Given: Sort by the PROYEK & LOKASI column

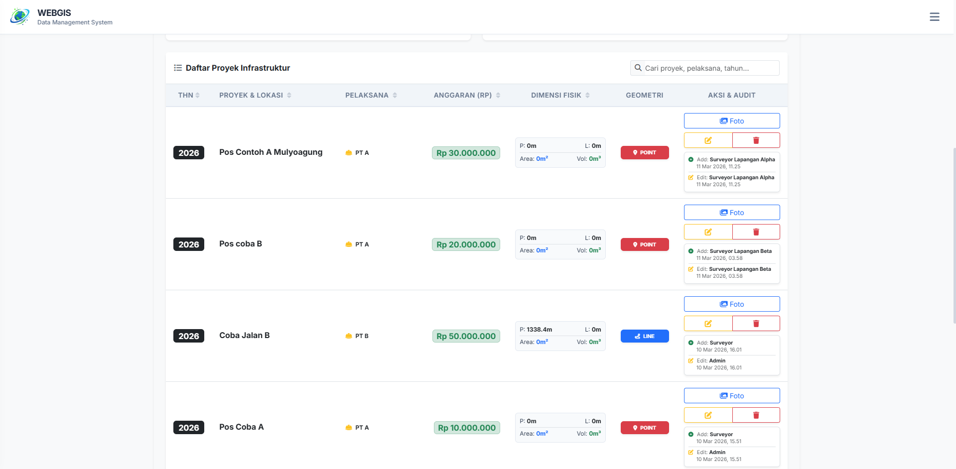Looking at the screenshot, I should (x=255, y=95).
